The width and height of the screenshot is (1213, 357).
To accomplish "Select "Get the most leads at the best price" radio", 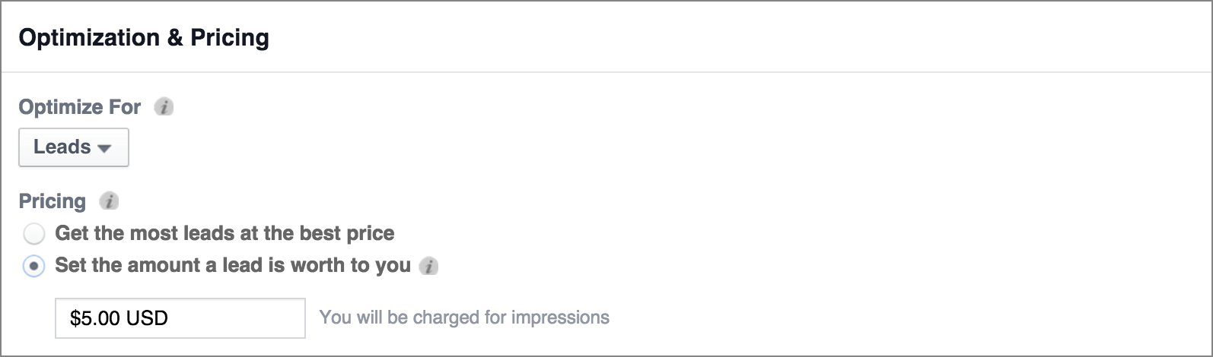I will pyautogui.click(x=34, y=234).
